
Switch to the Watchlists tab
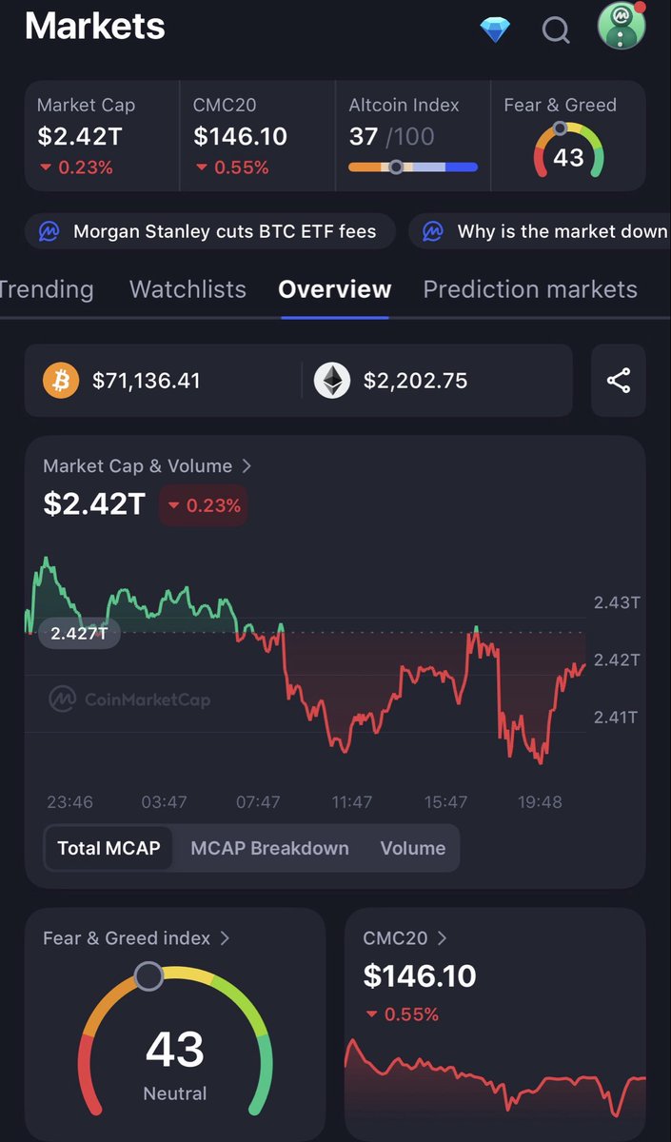tap(187, 289)
